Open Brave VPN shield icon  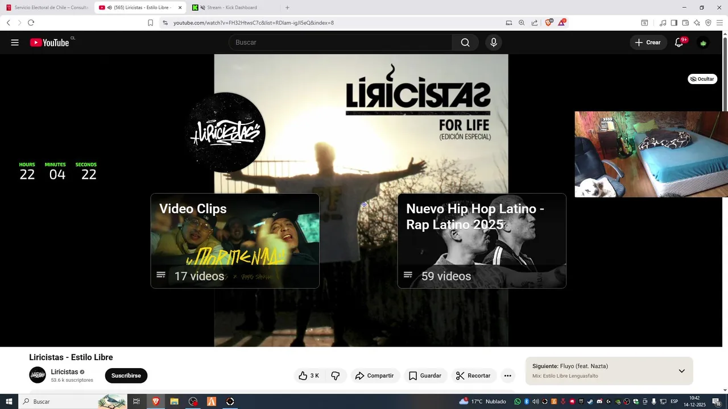click(708, 23)
